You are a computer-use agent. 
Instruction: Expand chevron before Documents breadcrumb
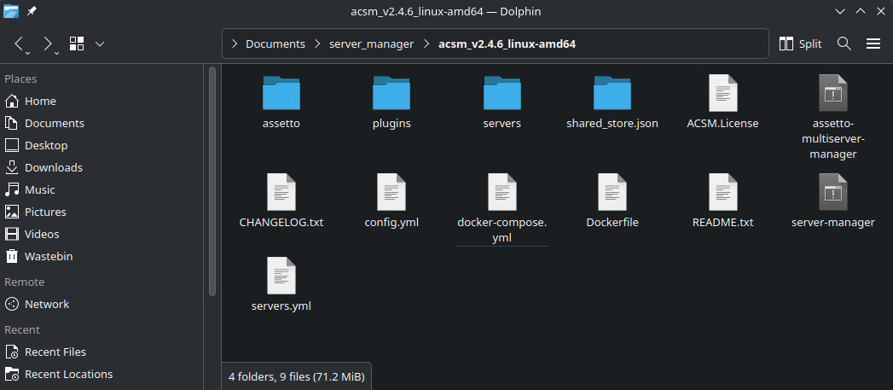click(x=234, y=44)
